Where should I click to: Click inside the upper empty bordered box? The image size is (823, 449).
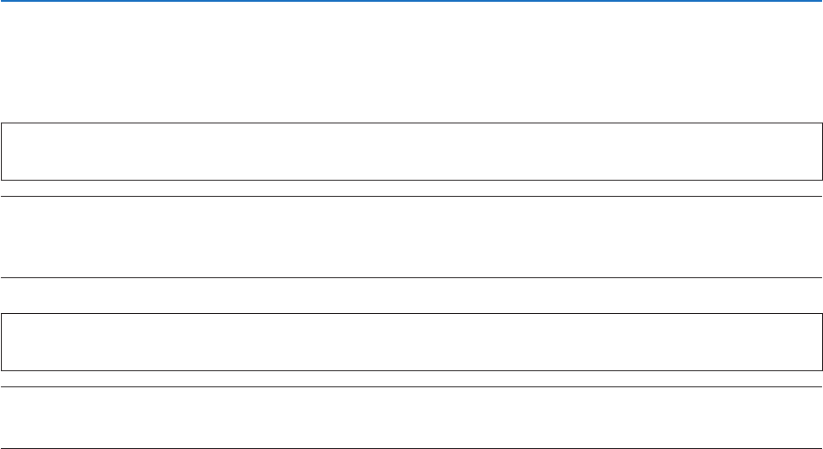coord(411,151)
